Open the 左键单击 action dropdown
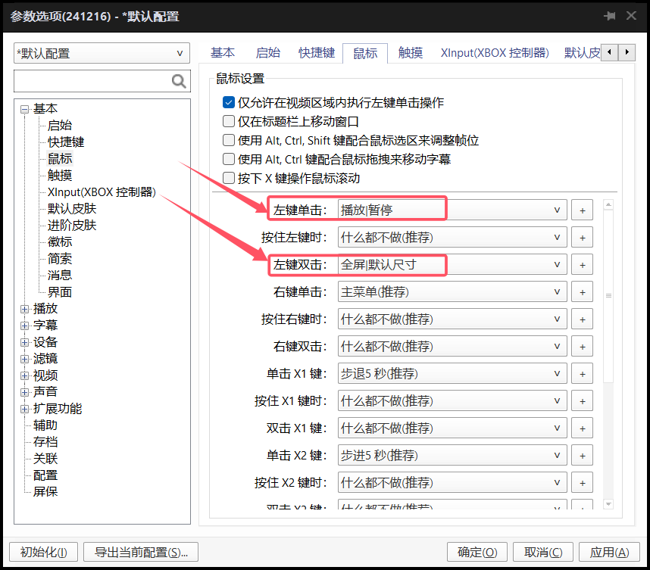The width and height of the screenshot is (650, 570). tap(452, 210)
